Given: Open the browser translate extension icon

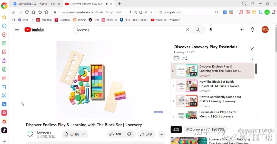Looking at the screenshot, I should point(225,12).
